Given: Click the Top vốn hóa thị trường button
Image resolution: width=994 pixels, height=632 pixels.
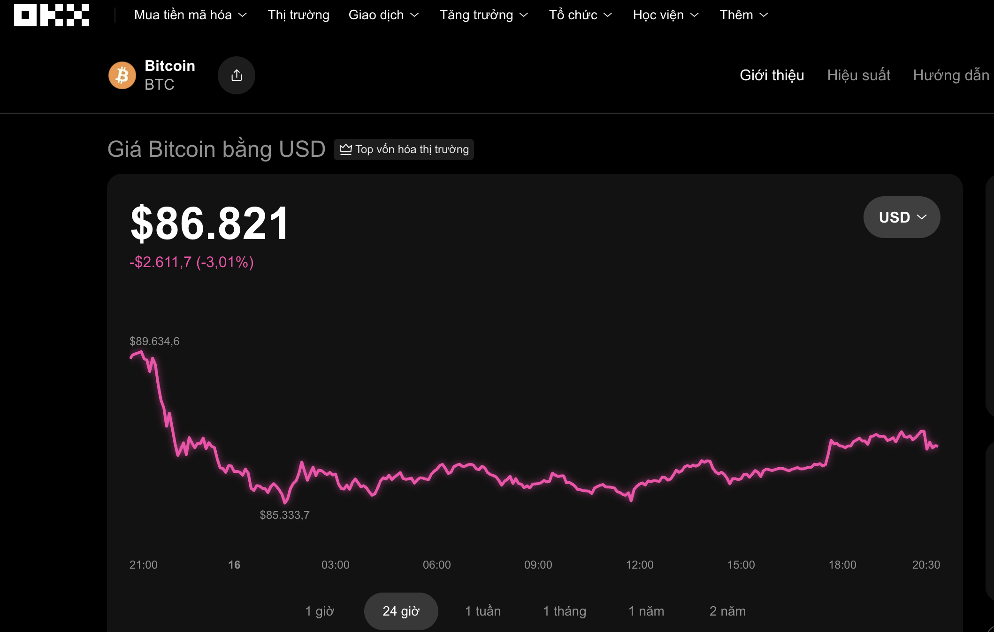Looking at the screenshot, I should 404,149.
